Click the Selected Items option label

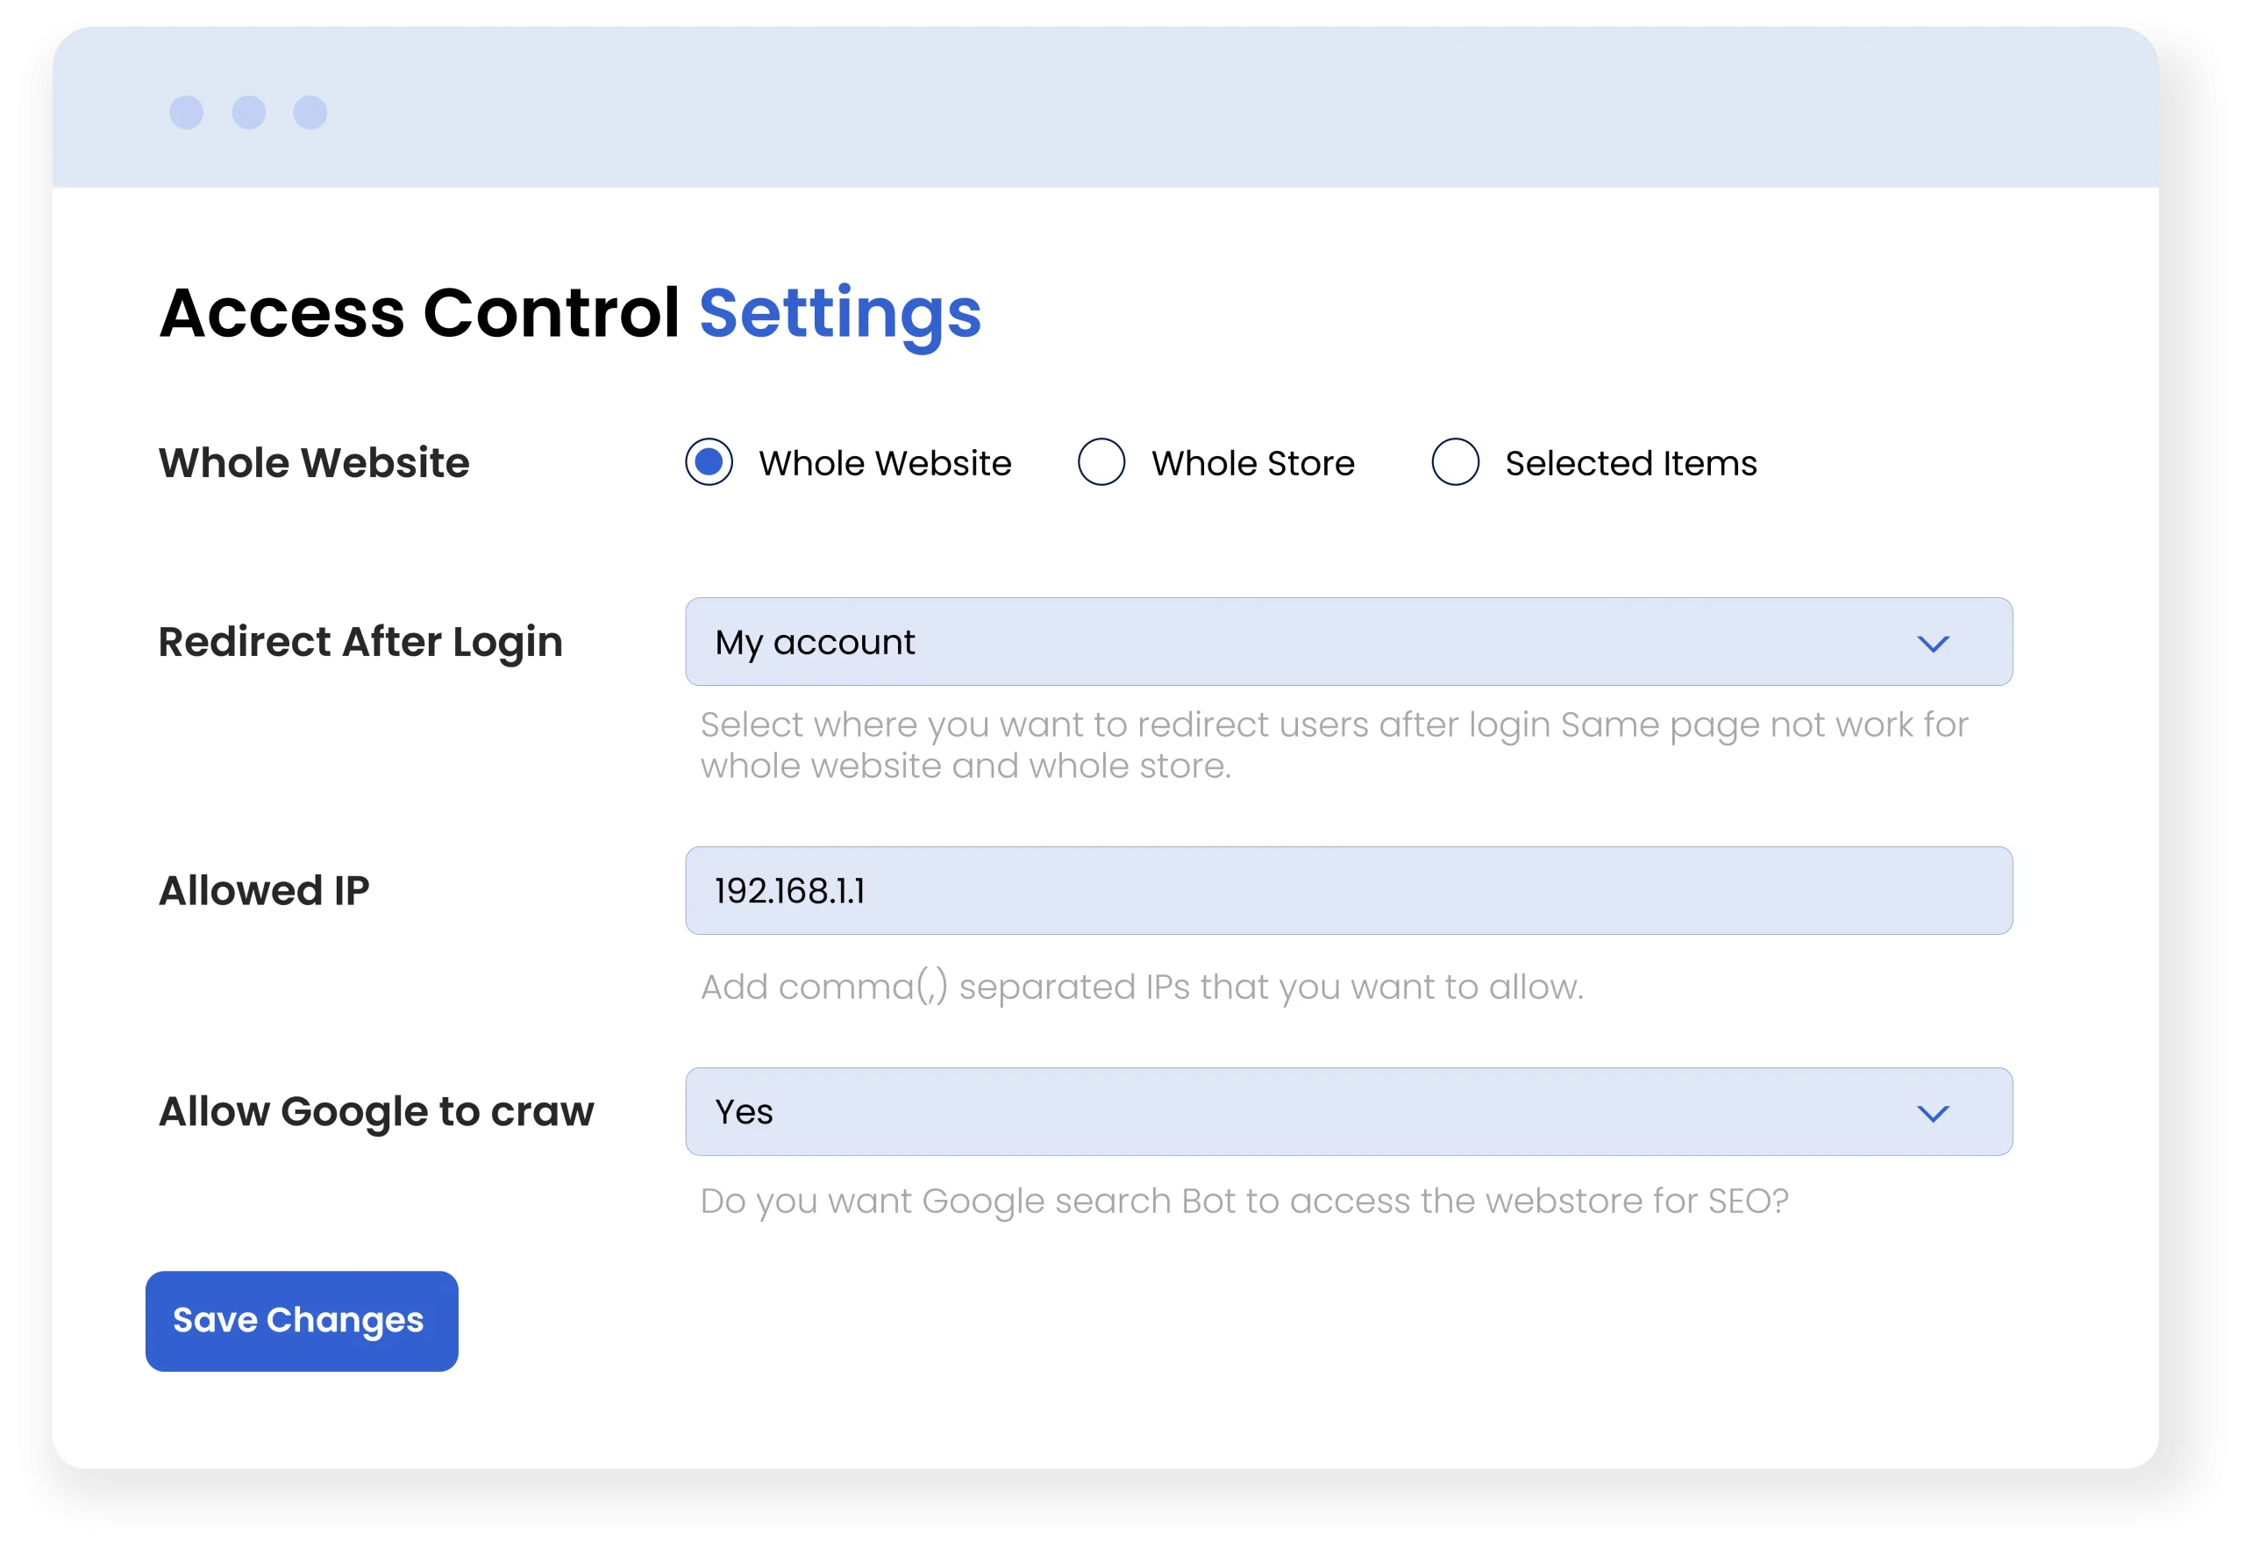(x=1631, y=464)
